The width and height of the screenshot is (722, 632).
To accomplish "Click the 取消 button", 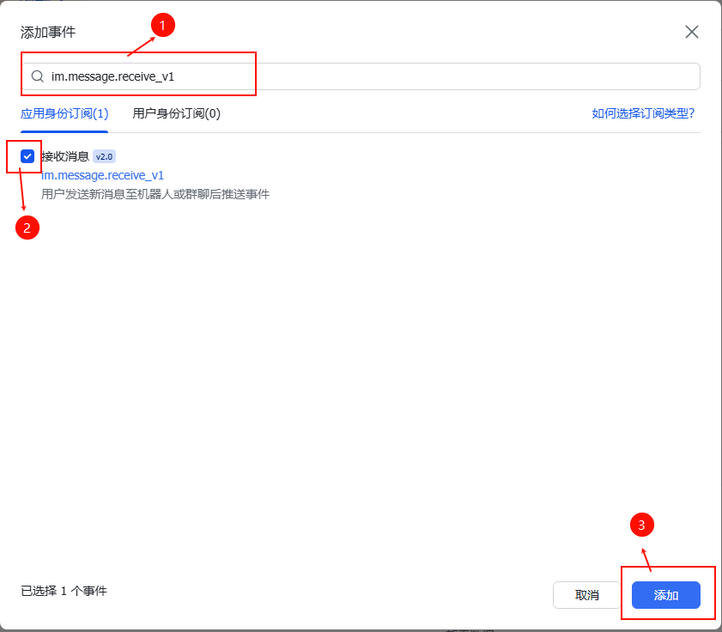I will point(586,595).
